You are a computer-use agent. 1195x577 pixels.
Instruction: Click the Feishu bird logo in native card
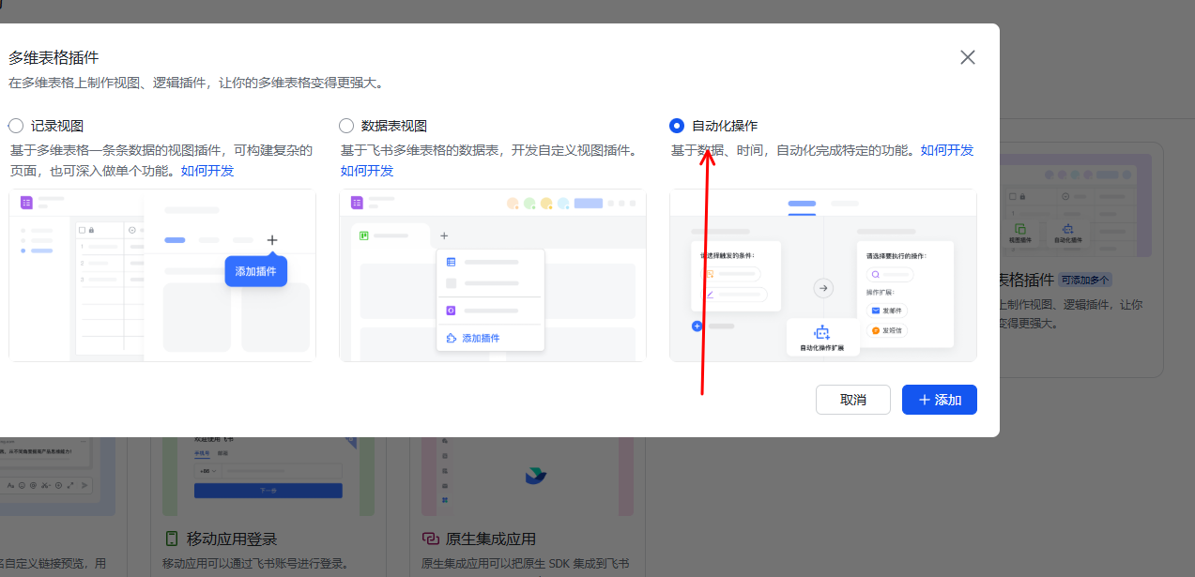tap(535, 476)
